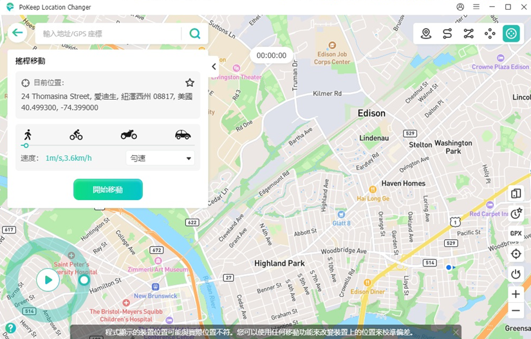Image resolution: width=531 pixels, height=339 pixels.
Task: Open the hamburger menu in title bar
Action: click(x=476, y=7)
